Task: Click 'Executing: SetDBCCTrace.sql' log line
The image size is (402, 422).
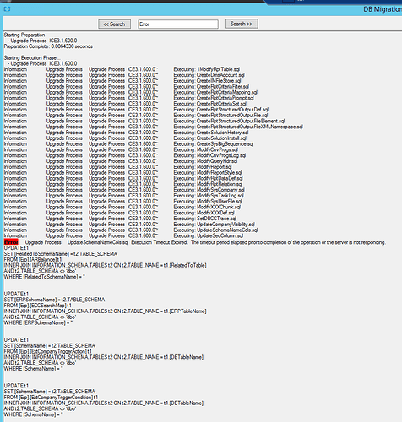Action: click(x=205, y=219)
